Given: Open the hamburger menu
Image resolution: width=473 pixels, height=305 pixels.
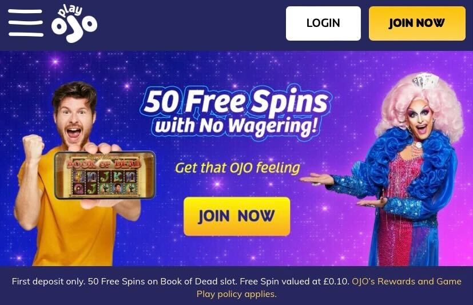Looking at the screenshot, I should click(26, 23).
